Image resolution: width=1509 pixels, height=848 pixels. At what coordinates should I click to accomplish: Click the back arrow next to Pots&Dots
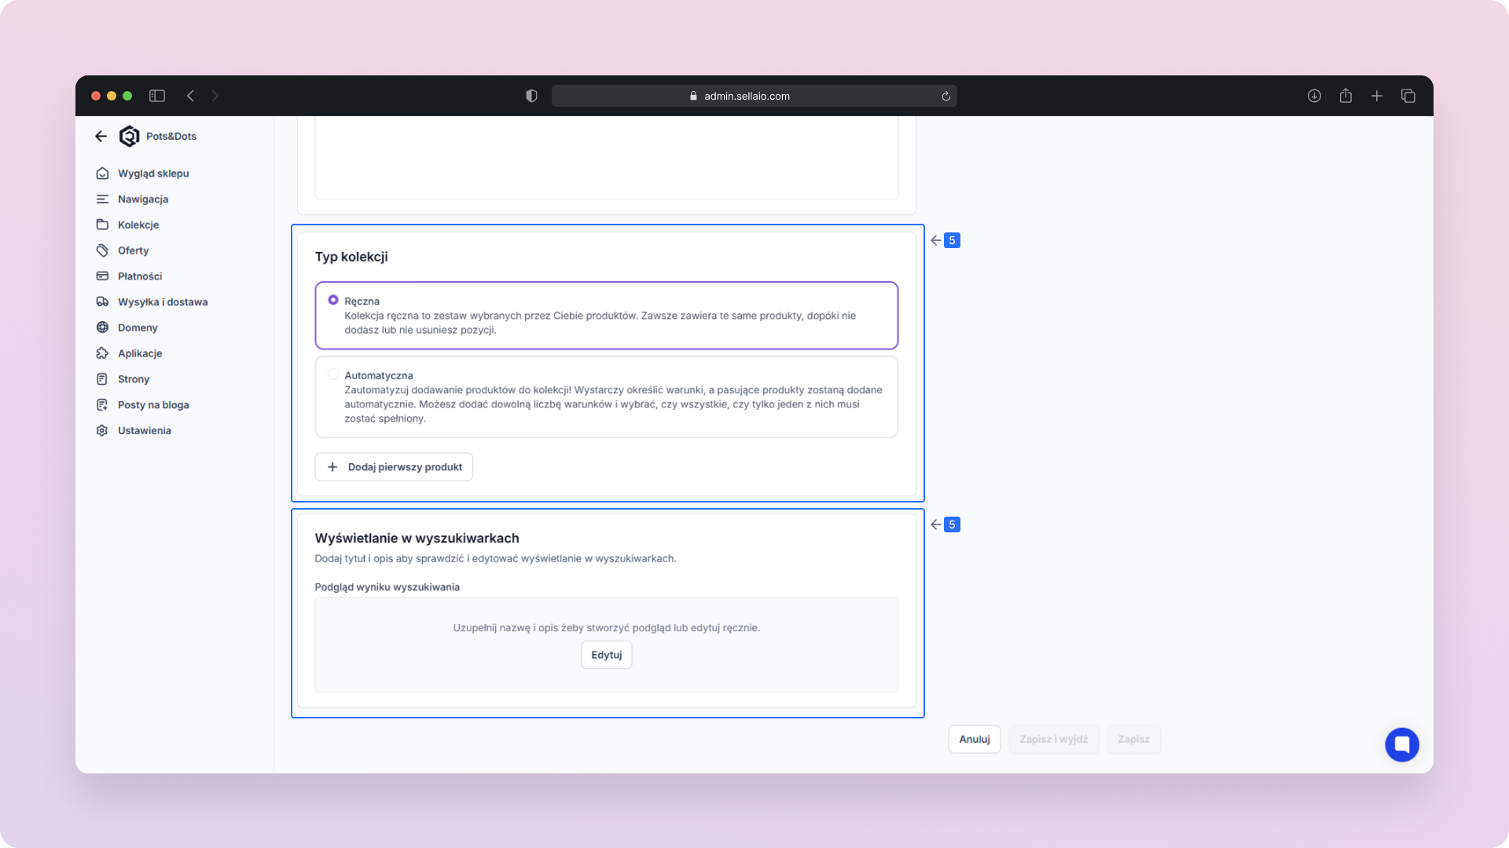tap(101, 137)
